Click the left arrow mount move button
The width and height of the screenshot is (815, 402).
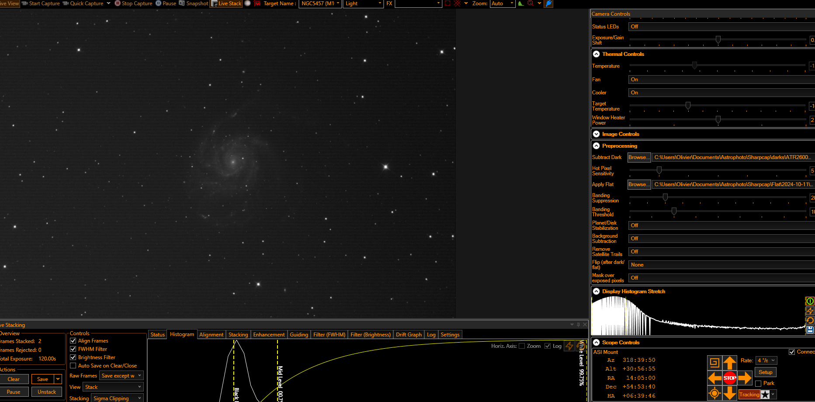pyautogui.click(x=714, y=378)
